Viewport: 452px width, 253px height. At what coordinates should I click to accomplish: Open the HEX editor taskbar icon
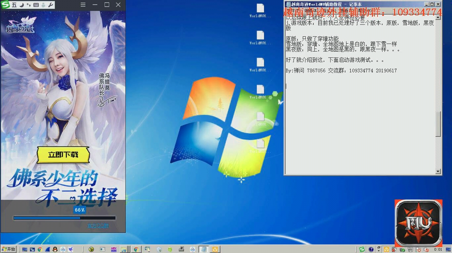114,249
